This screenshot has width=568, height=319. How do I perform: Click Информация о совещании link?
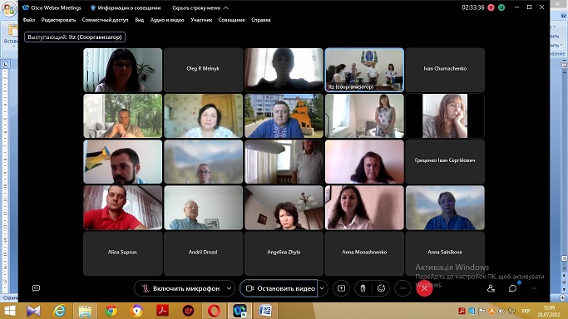pyautogui.click(x=126, y=7)
